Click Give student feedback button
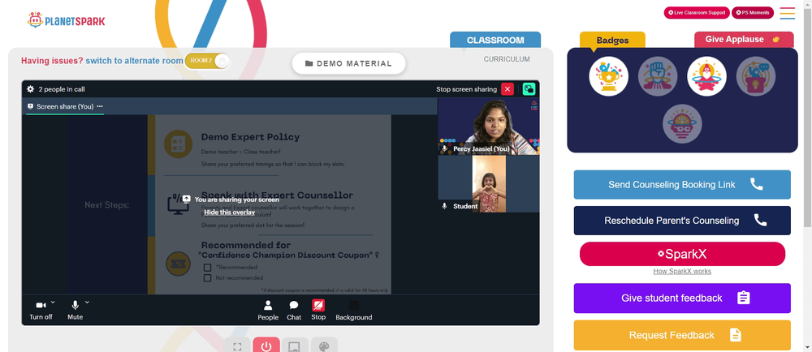The image size is (812, 352). (x=682, y=298)
